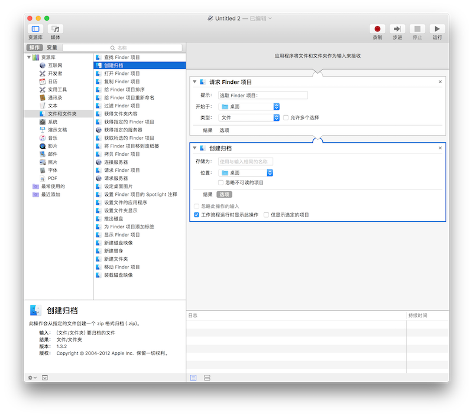Select the 实用工具 category
Viewport: 473px width, 416px height.
tap(59, 90)
